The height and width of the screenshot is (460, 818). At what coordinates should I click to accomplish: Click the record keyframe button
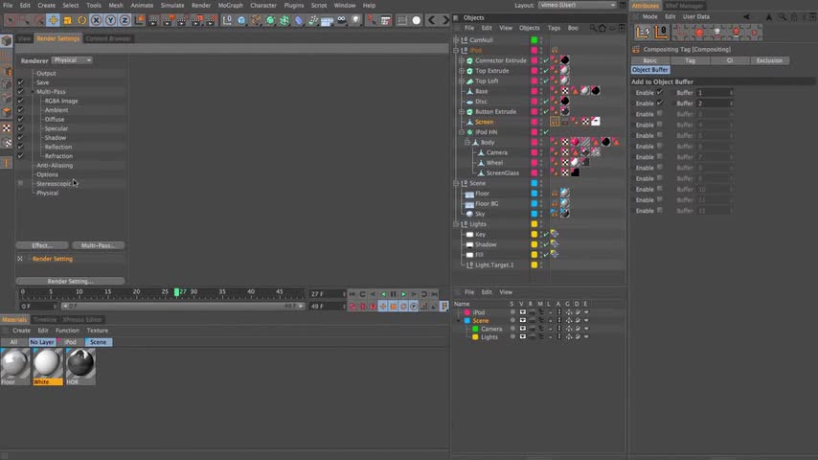click(352, 306)
